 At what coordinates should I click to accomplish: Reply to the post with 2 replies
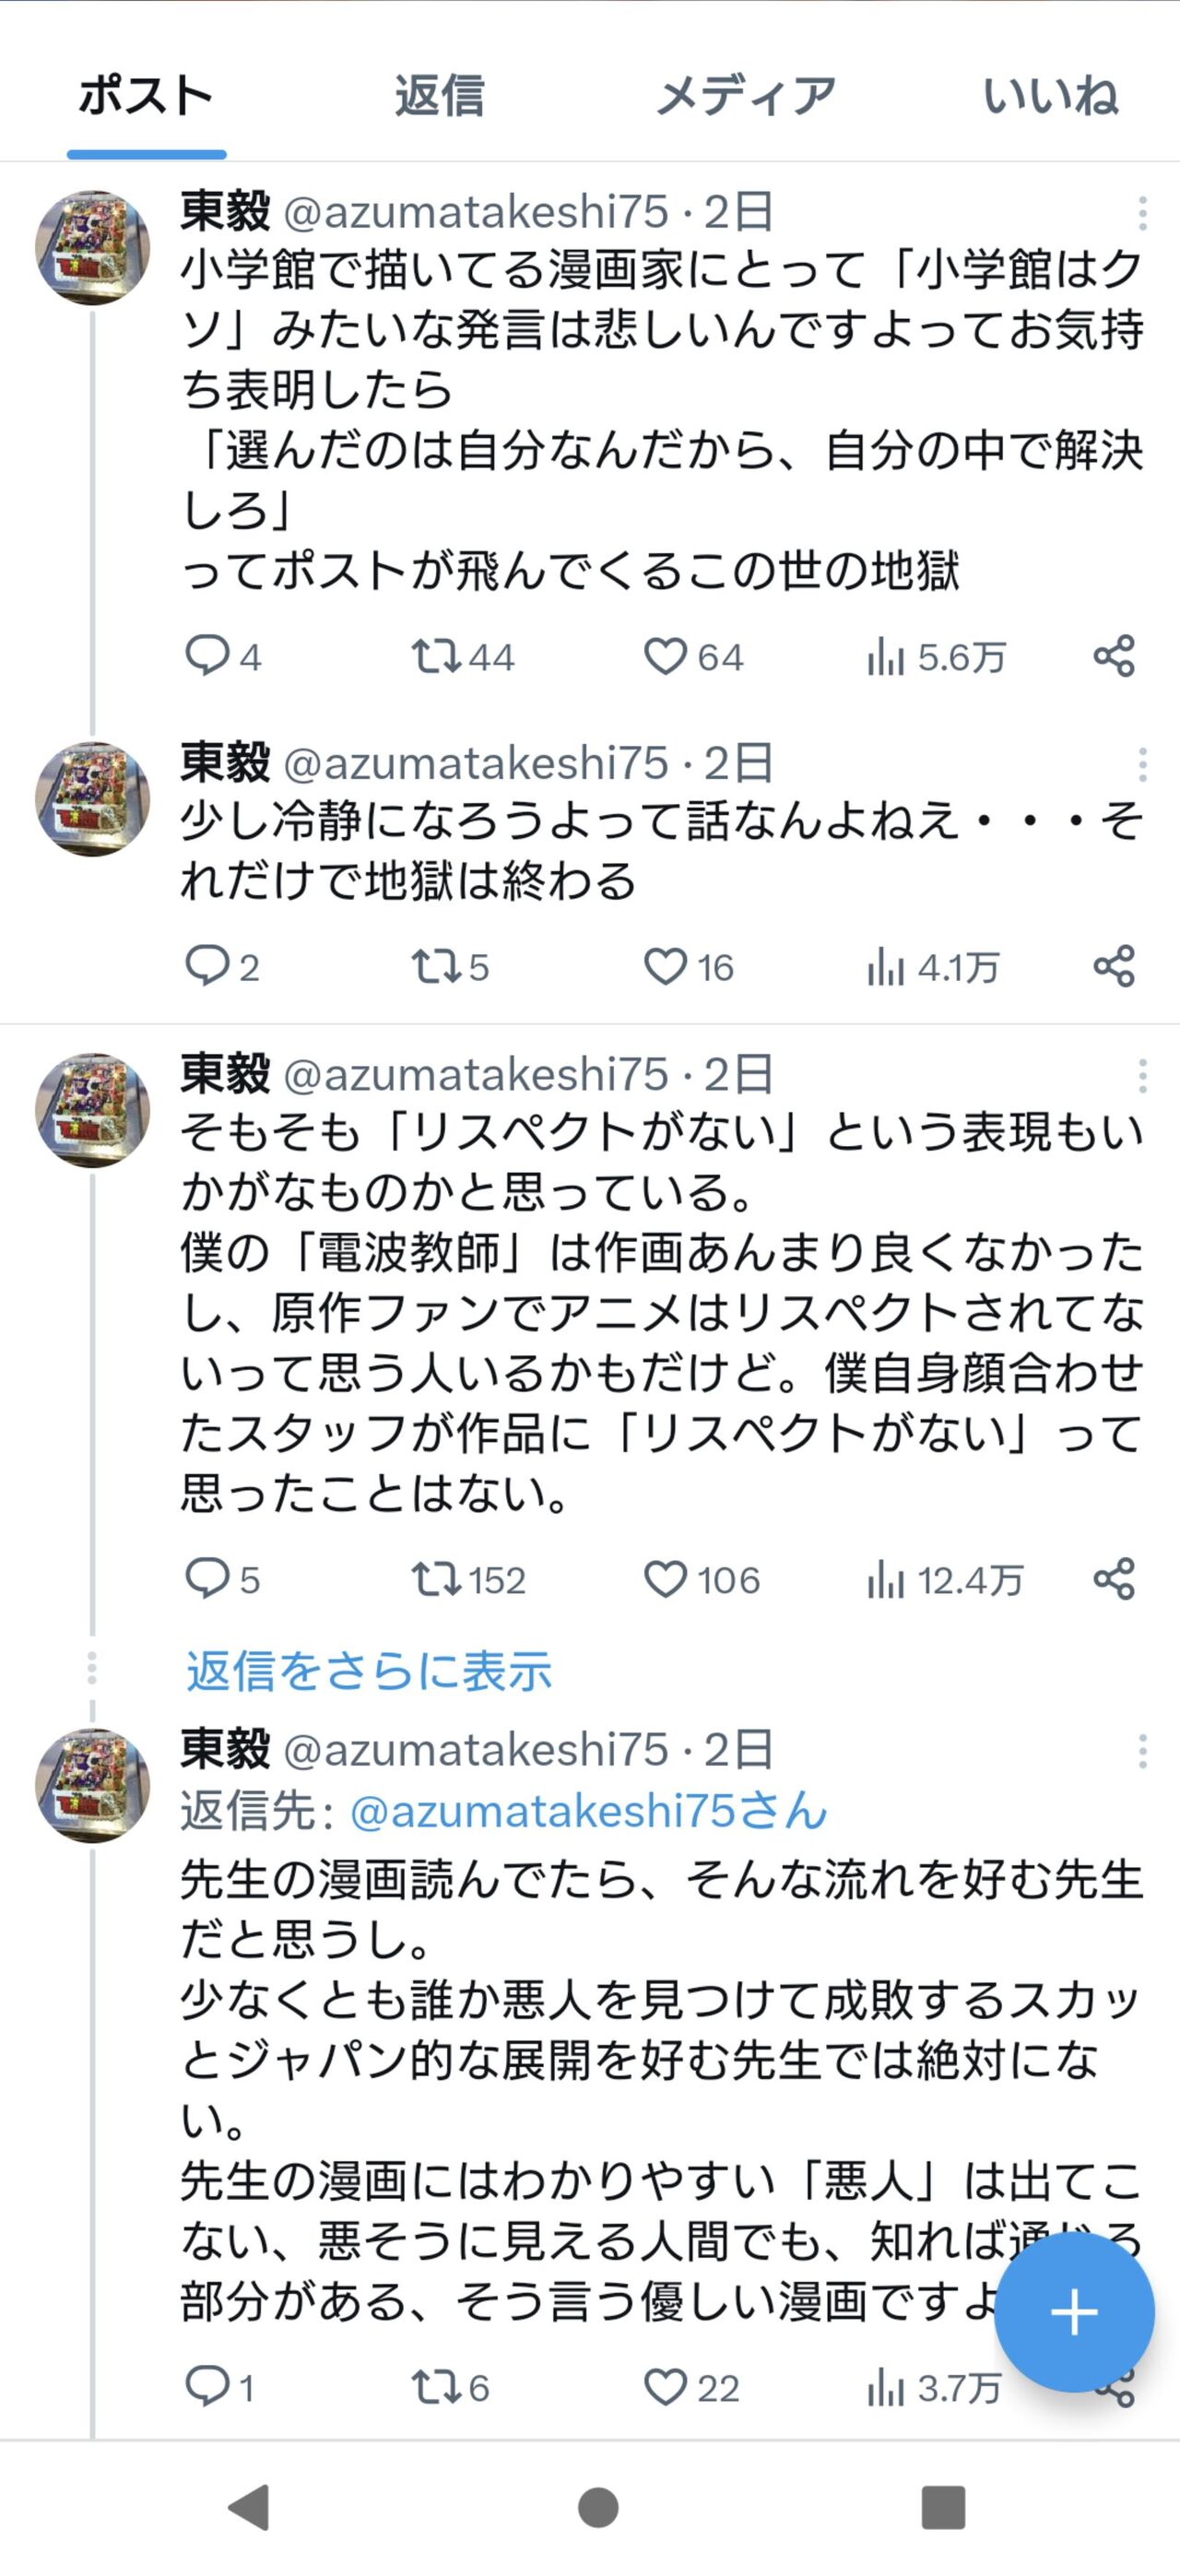(x=208, y=967)
